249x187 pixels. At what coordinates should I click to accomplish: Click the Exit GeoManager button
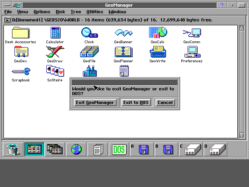pyautogui.click(x=95, y=102)
